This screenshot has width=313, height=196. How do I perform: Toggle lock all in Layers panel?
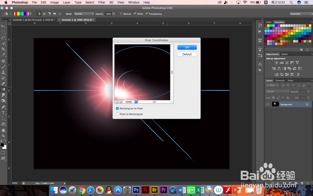[288, 98]
